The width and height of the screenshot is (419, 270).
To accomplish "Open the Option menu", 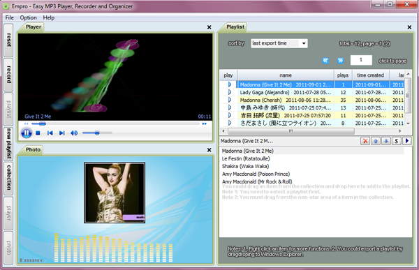I will click(x=29, y=17).
